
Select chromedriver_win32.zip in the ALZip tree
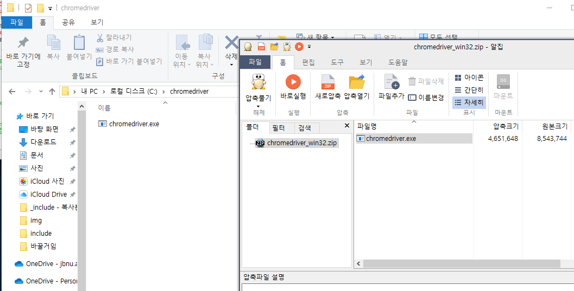click(x=297, y=143)
